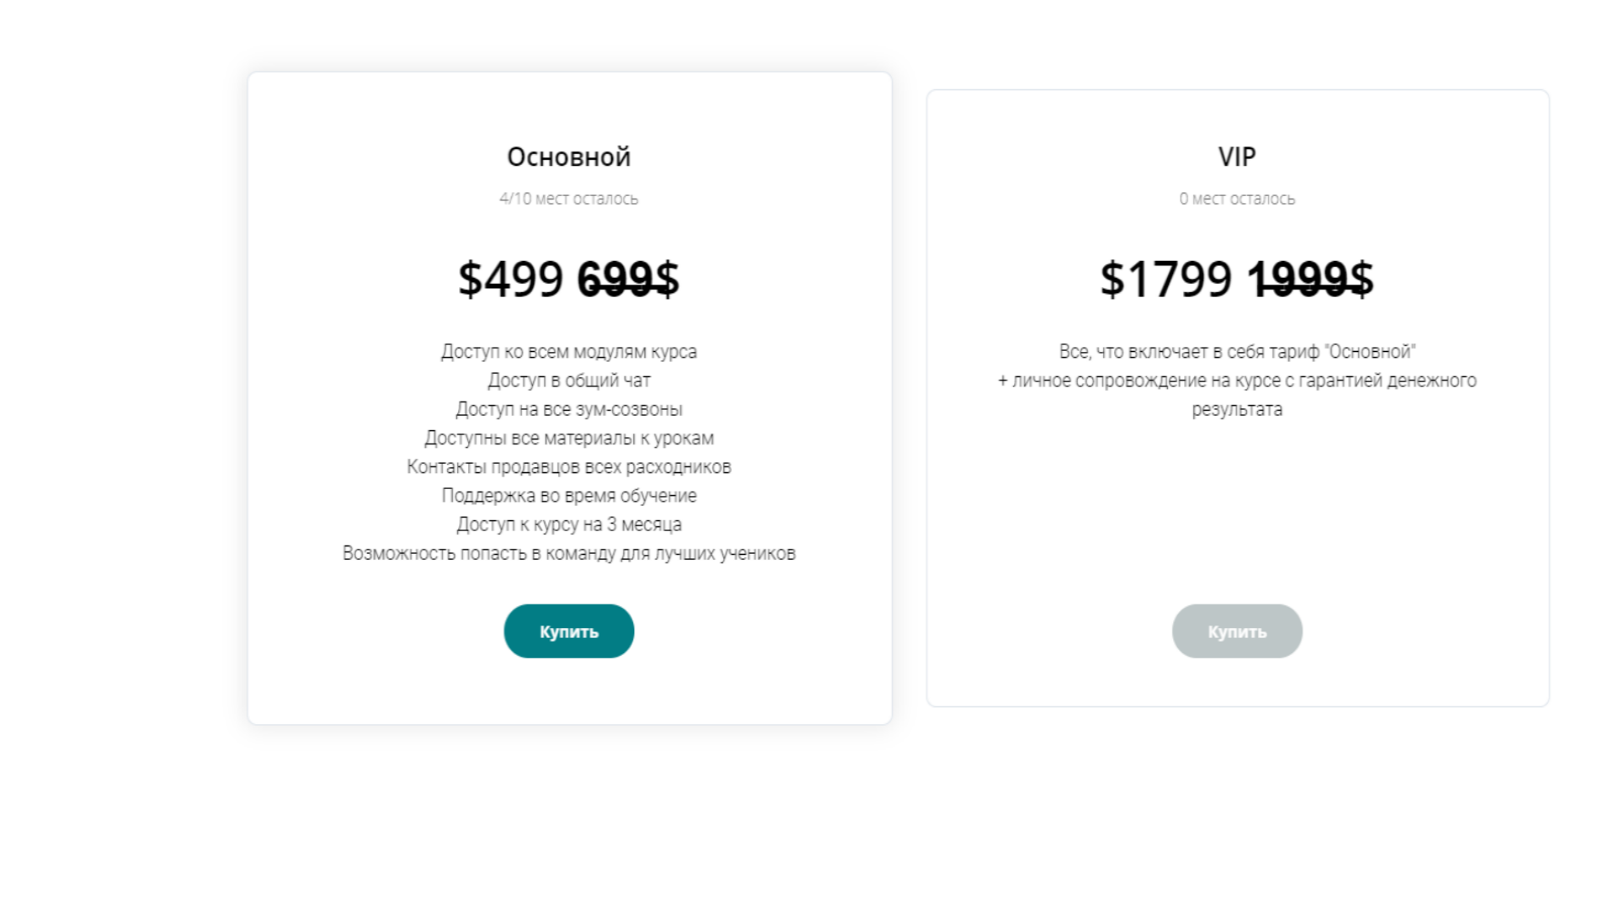The width and height of the screenshot is (1616, 905).
Task: Click "Доступ на все зум-созвоны" feature
Action: pyautogui.click(x=568, y=409)
